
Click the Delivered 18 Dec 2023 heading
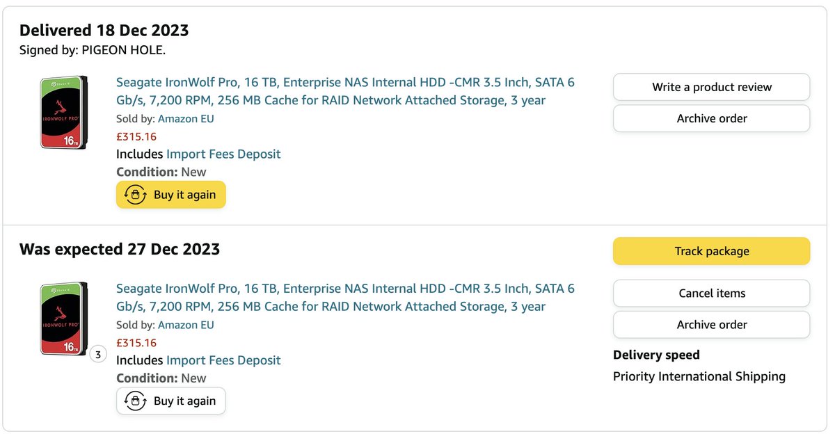click(104, 30)
